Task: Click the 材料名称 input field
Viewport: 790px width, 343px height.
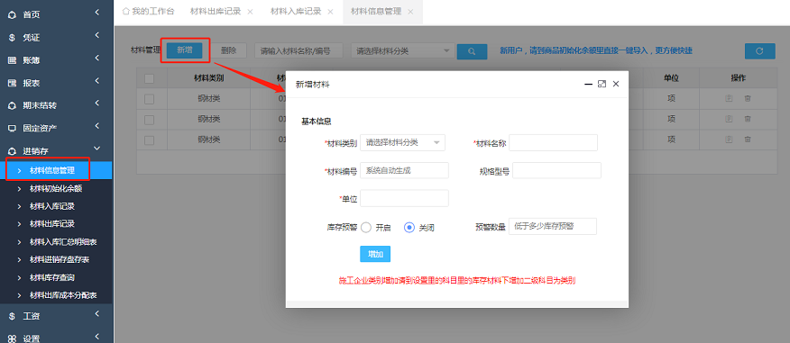Action: click(553, 142)
